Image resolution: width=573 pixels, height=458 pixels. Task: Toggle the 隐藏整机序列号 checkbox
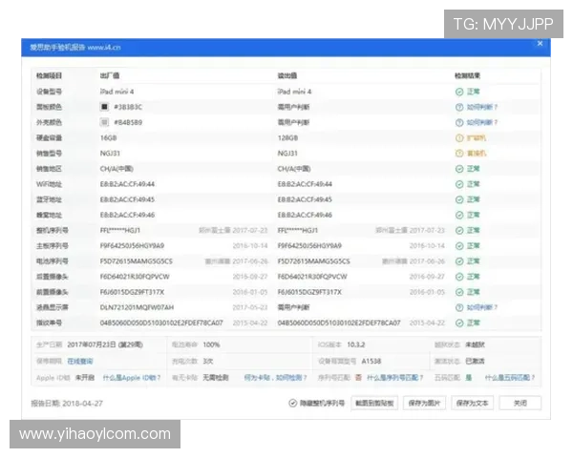293,404
